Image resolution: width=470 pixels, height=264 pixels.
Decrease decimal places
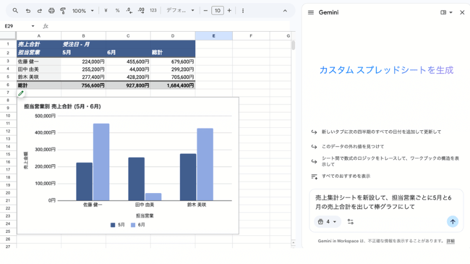[x=129, y=11]
